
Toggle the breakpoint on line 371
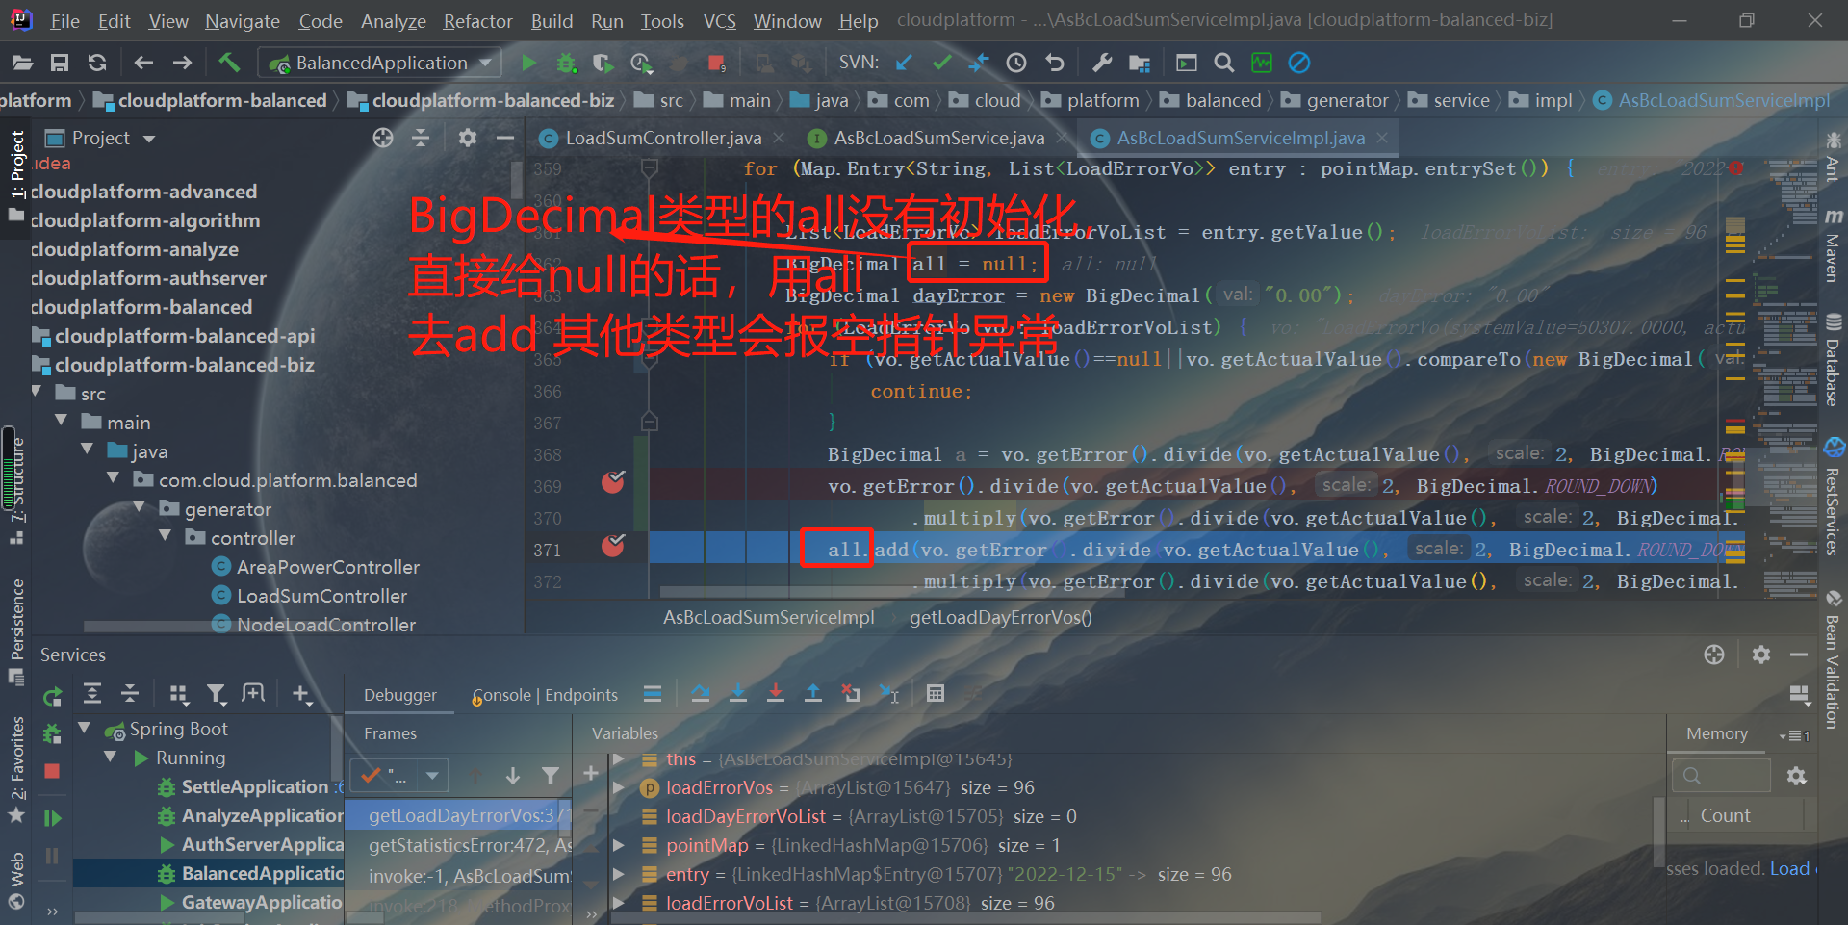(613, 546)
